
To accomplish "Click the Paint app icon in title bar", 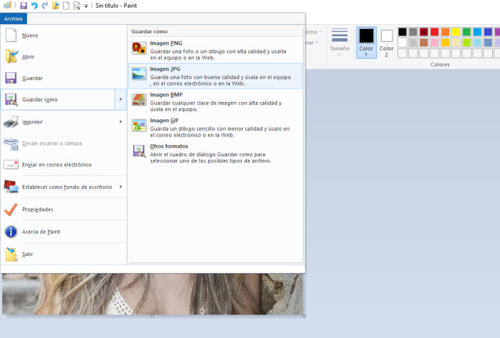I will pyautogui.click(x=7, y=5).
